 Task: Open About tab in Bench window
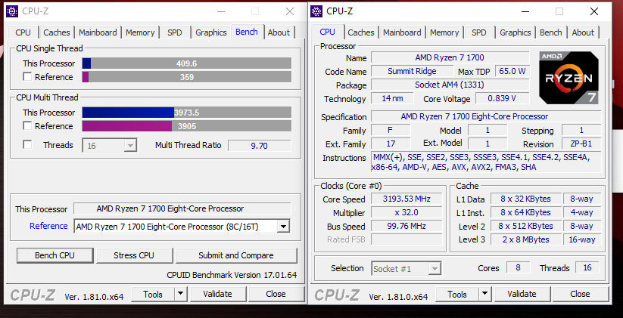[279, 32]
